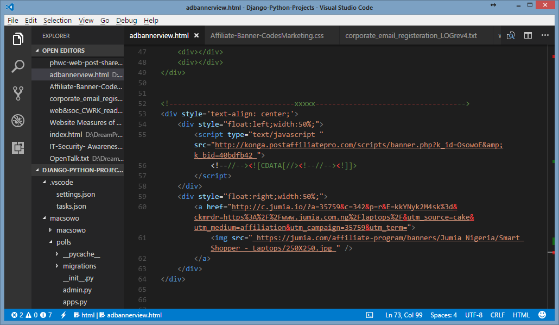Expand the __pycache__ folder
This screenshot has width=559, height=325.
[78, 254]
